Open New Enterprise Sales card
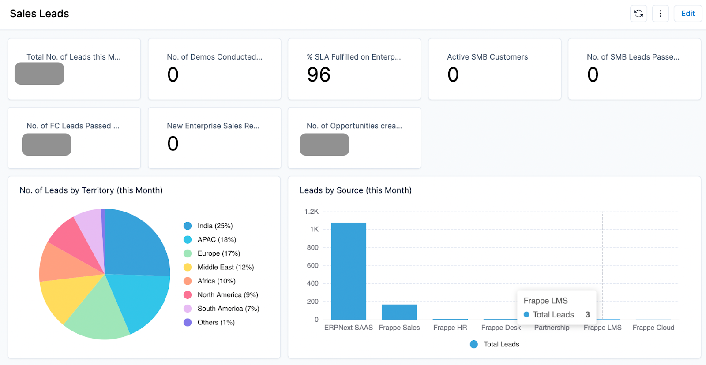This screenshot has width=706, height=365. (214, 138)
